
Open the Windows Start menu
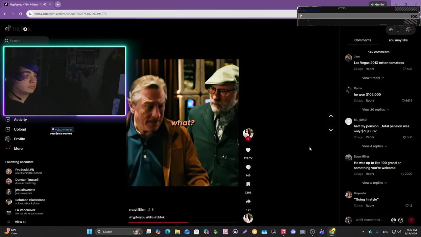coord(89,232)
